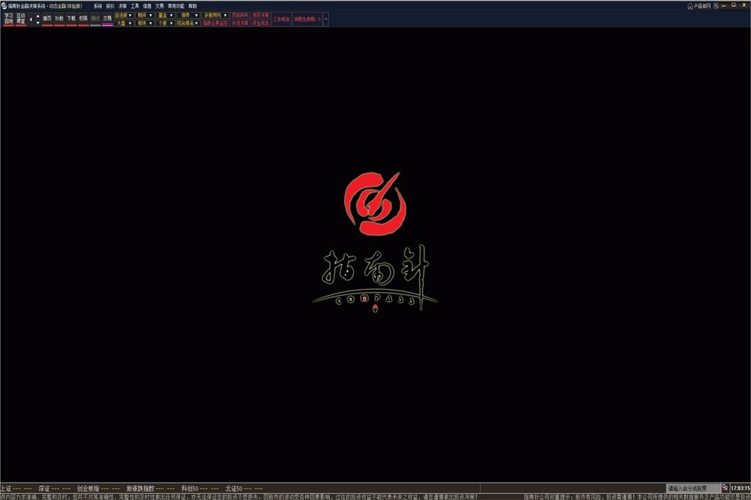Click the 指数全景监控 button

216,23
